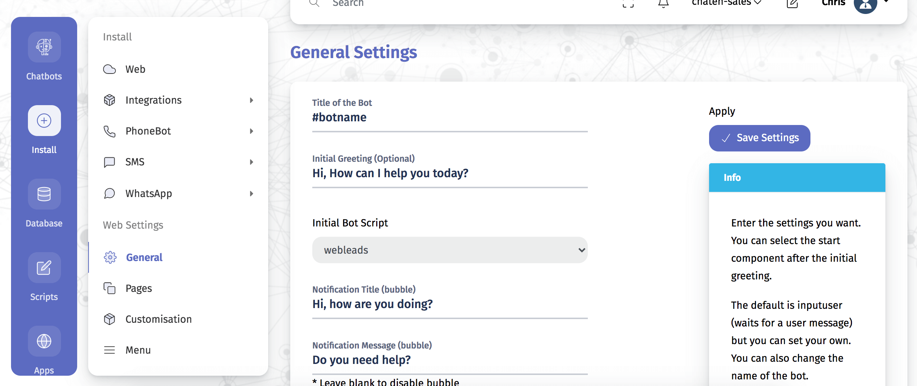Expand the Integrations submenu

(x=252, y=100)
